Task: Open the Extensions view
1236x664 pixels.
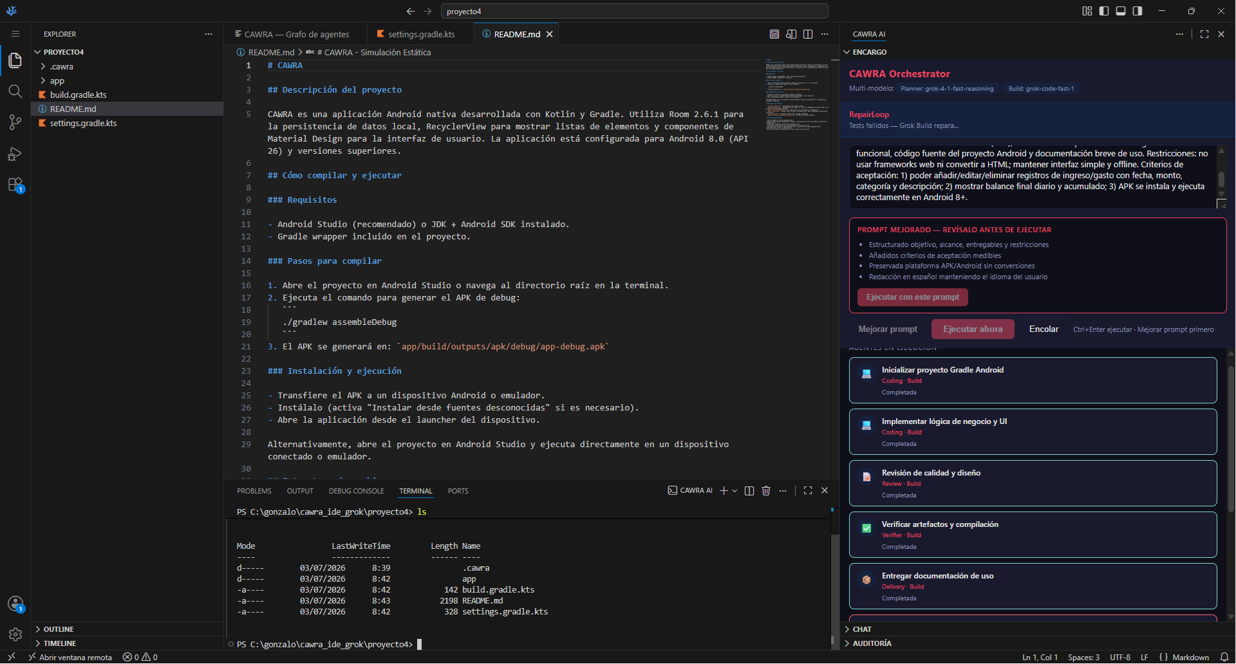Action: pos(15,185)
